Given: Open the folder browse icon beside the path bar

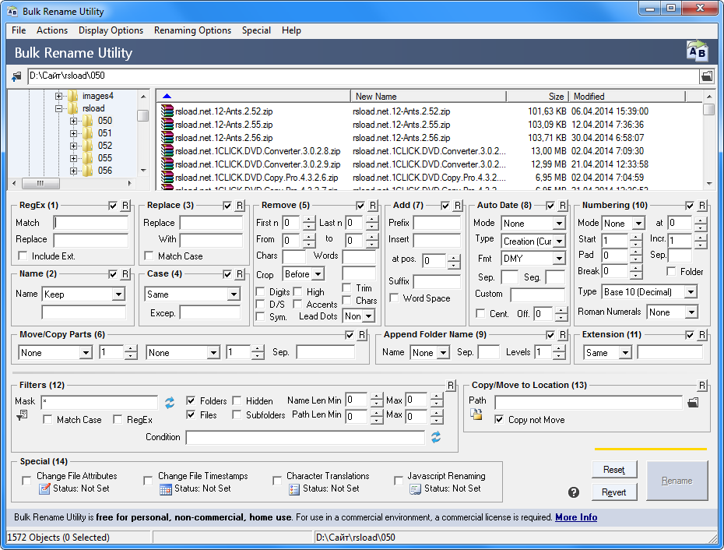Looking at the screenshot, I should point(706,77).
